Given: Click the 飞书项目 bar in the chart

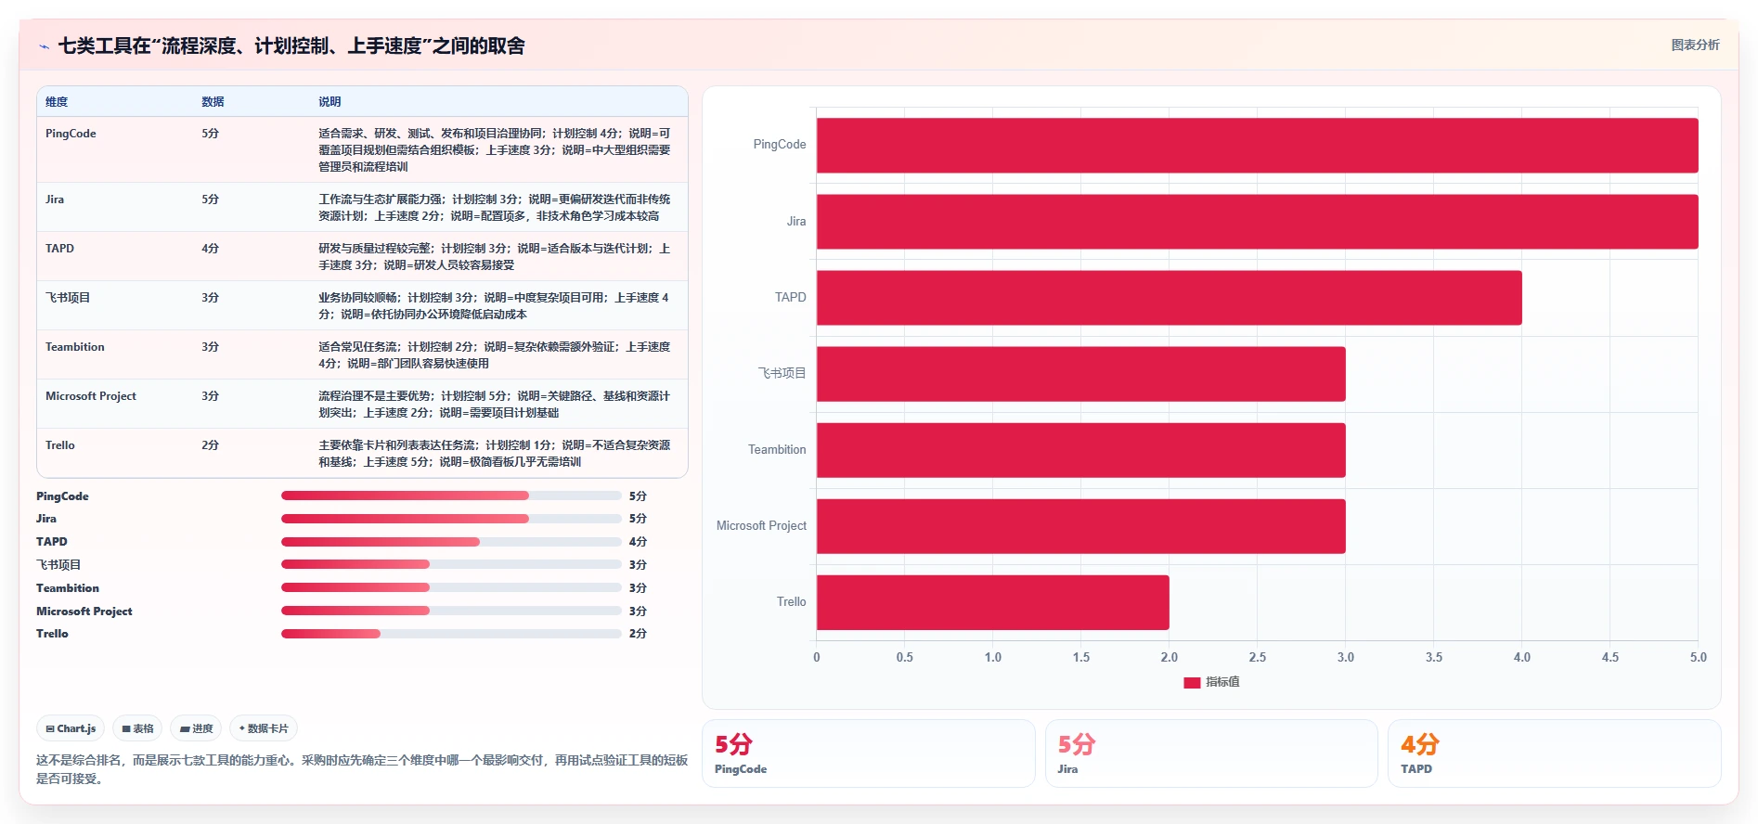Looking at the screenshot, I should point(1080,374).
